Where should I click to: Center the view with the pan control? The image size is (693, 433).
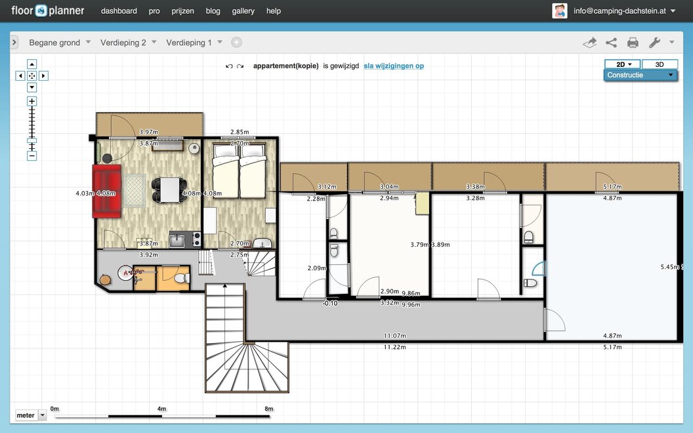(x=31, y=76)
